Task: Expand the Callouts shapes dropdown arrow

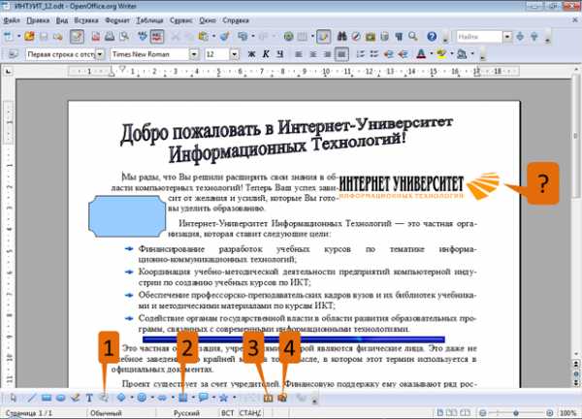Action: (213, 398)
